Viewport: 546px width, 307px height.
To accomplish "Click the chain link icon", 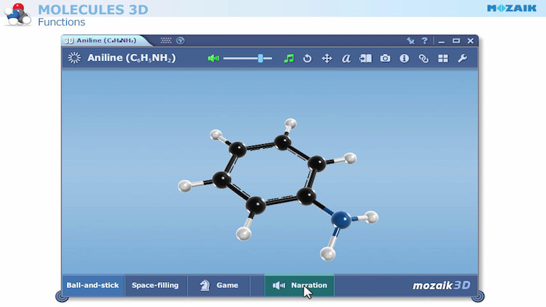I will 424,58.
